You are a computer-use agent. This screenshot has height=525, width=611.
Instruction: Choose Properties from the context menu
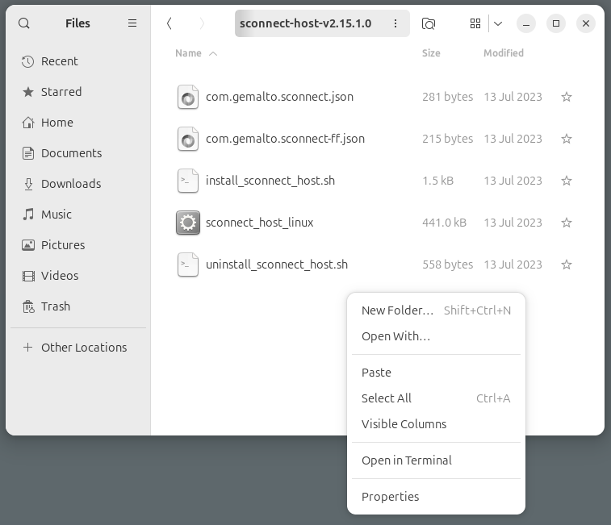tap(436, 497)
